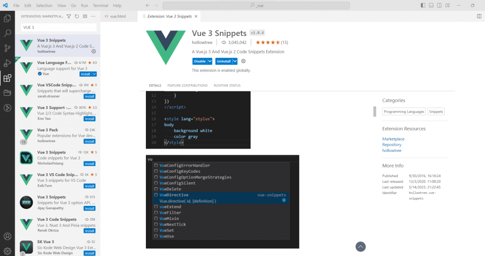Open Uninstall dropdown arrow
Screen dimensions: 485x256
(x=235, y=61)
